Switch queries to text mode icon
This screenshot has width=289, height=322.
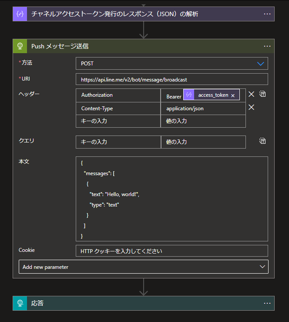pos(262,141)
